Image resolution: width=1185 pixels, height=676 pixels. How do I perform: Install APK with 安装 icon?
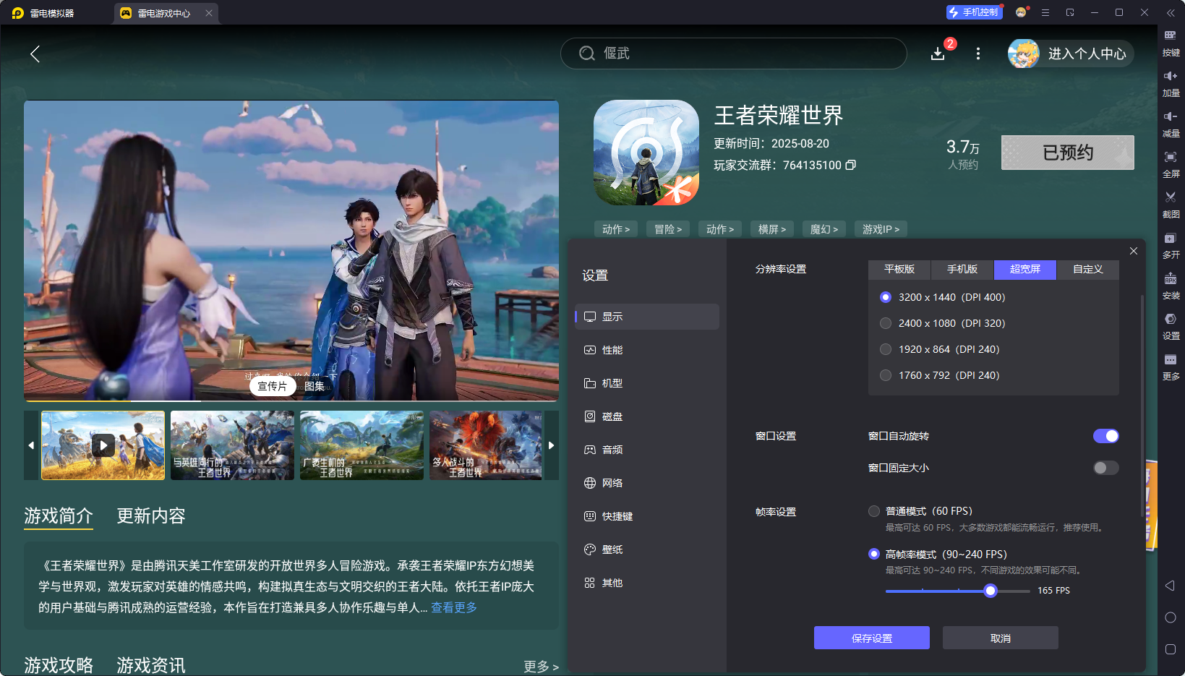[1171, 286]
